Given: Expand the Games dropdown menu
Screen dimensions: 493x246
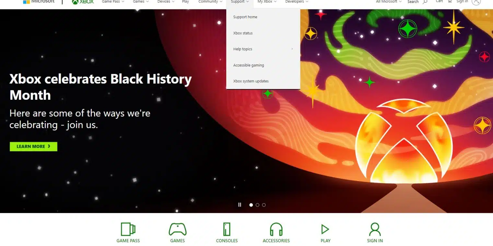Looking at the screenshot, I should point(141,2).
